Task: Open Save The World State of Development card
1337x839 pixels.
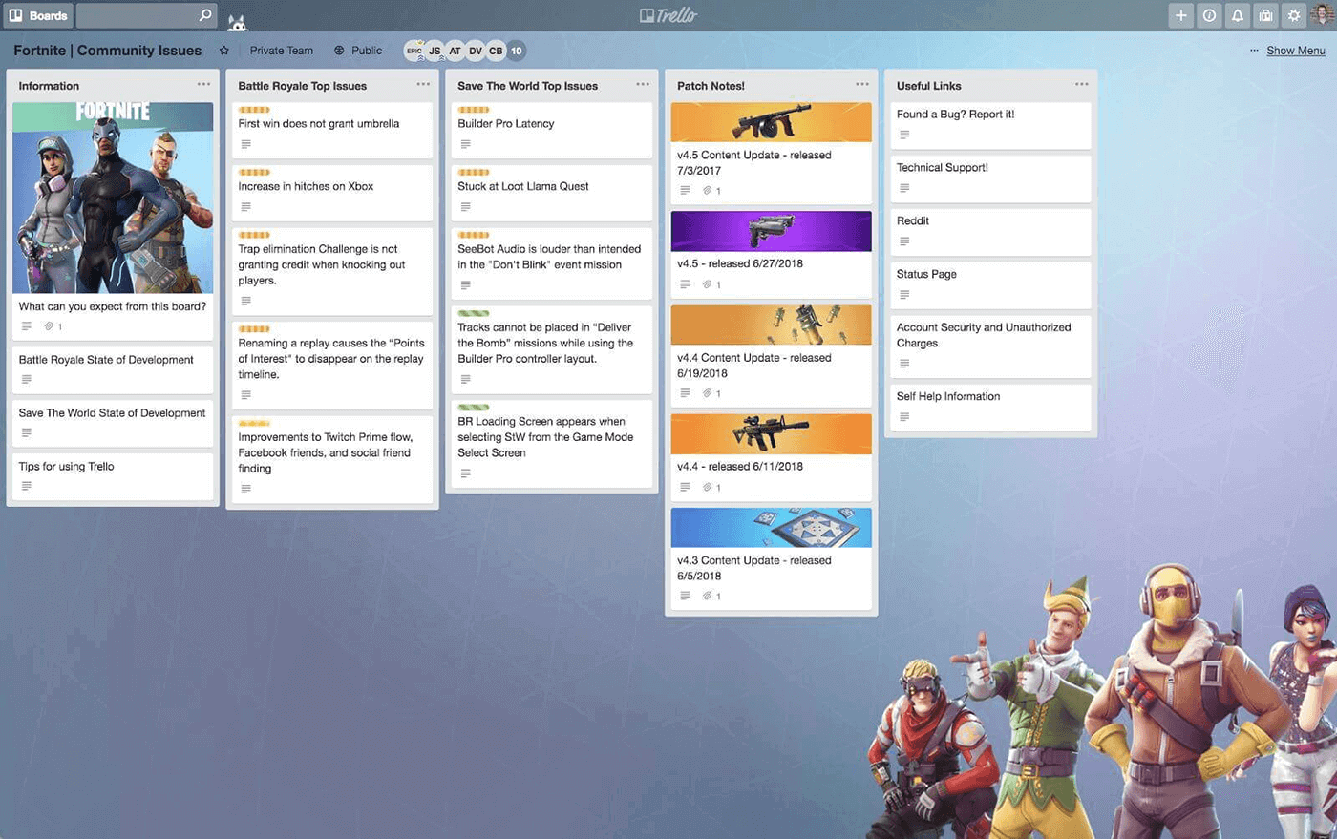Action: coord(113,423)
